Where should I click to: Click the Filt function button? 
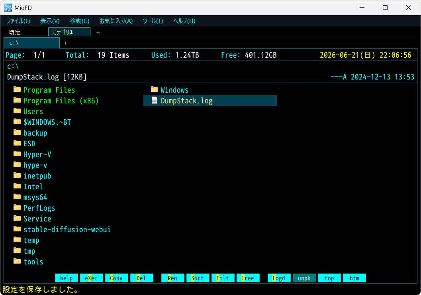(x=223, y=278)
